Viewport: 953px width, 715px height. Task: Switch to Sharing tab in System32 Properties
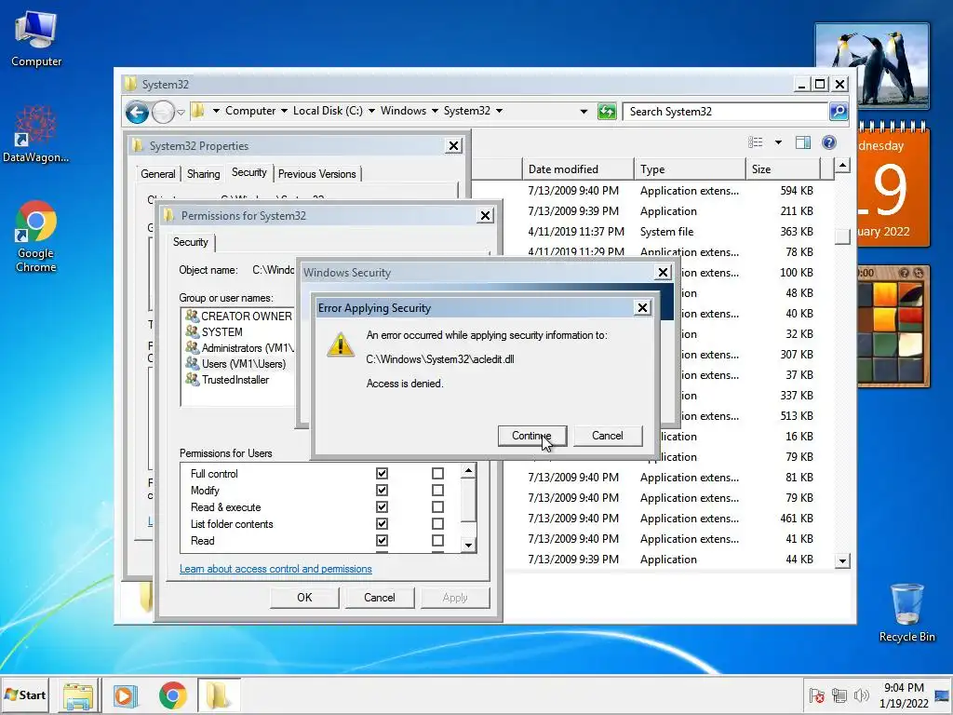pos(203,174)
